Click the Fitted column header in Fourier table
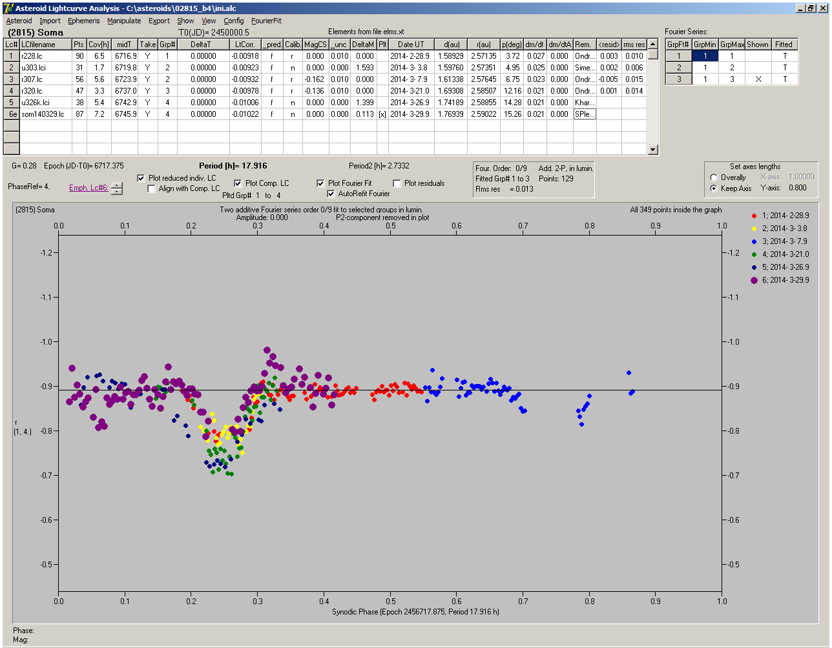The width and height of the screenshot is (832, 648). coord(784,45)
